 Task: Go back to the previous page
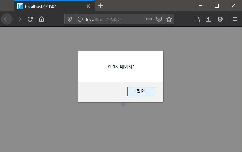[7, 19]
